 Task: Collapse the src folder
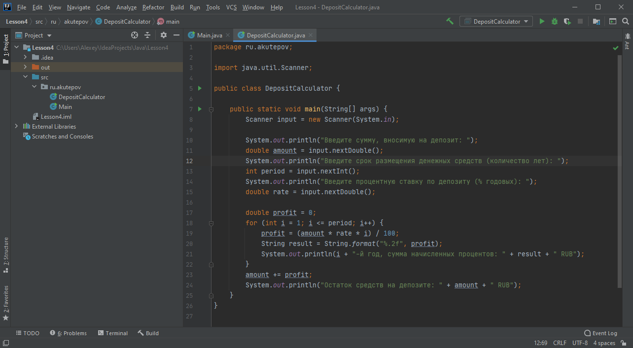[x=25, y=77]
